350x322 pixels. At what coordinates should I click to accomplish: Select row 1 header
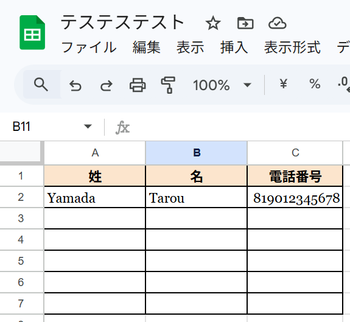pyautogui.click(x=22, y=176)
